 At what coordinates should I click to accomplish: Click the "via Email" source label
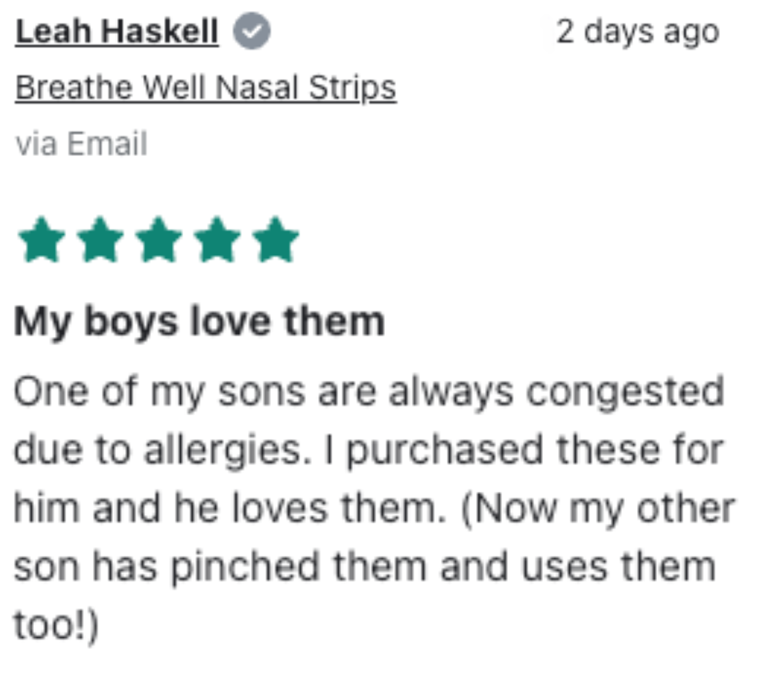pyautogui.click(x=81, y=144)
